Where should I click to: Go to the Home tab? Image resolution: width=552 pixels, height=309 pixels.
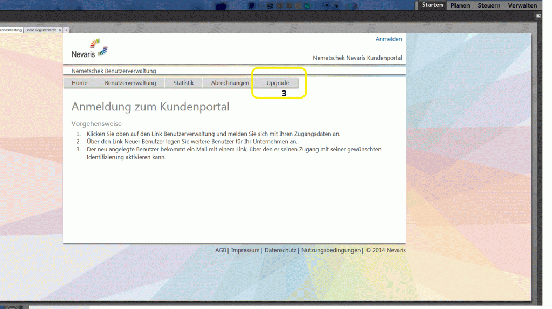point(80,83)
